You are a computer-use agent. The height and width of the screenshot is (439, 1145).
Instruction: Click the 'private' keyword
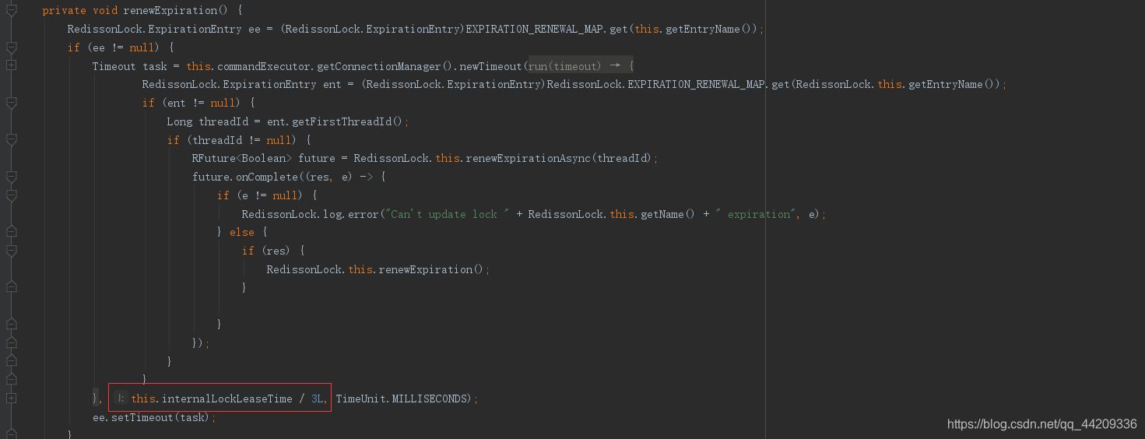(64, 11)
